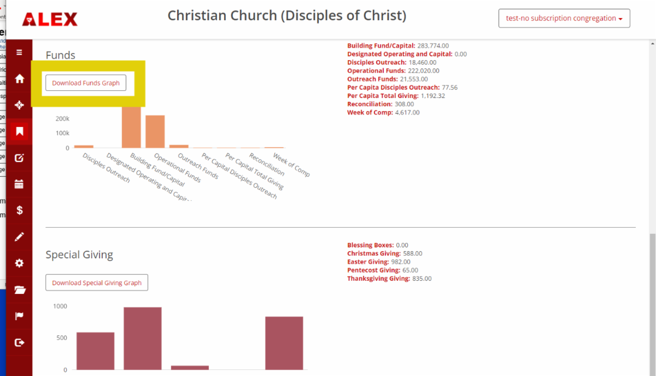Click the four-arrows move icon in sidebar
Screen dimensions: 656x376
coord(19,105)
